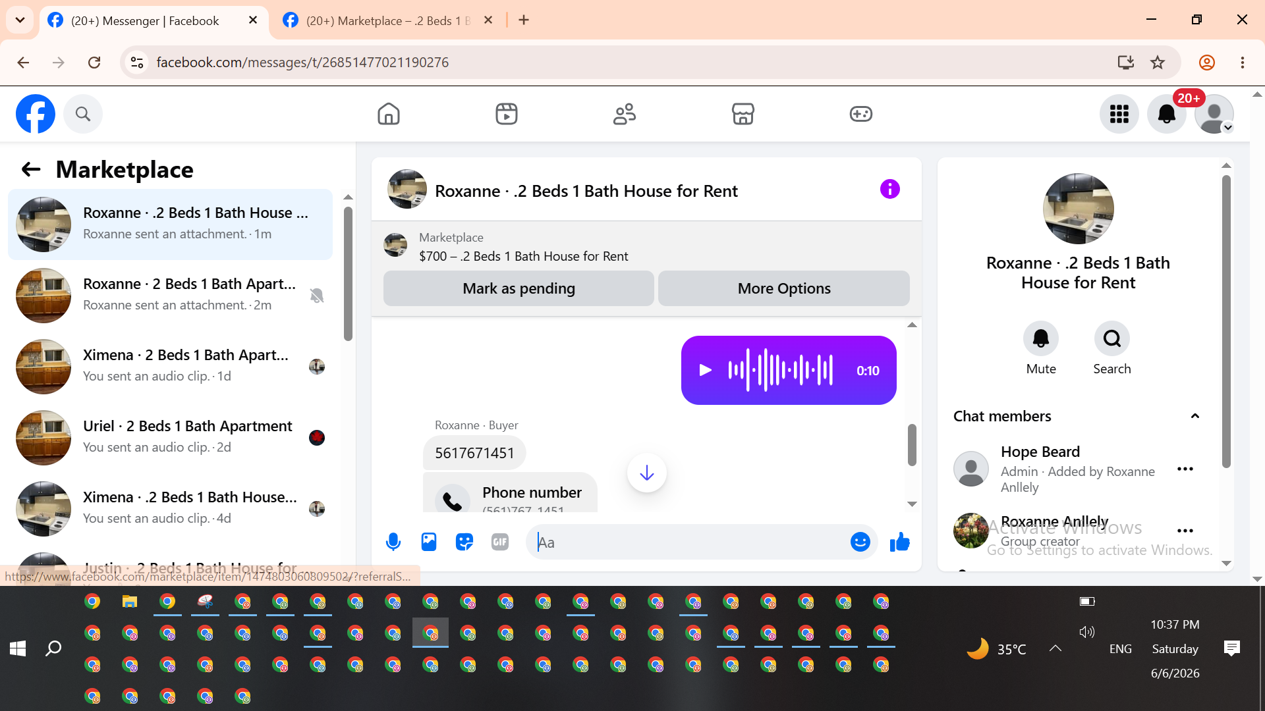The image size is (1265, 711).
Task: Click Mark as pending button
Action: coord(519,288)
